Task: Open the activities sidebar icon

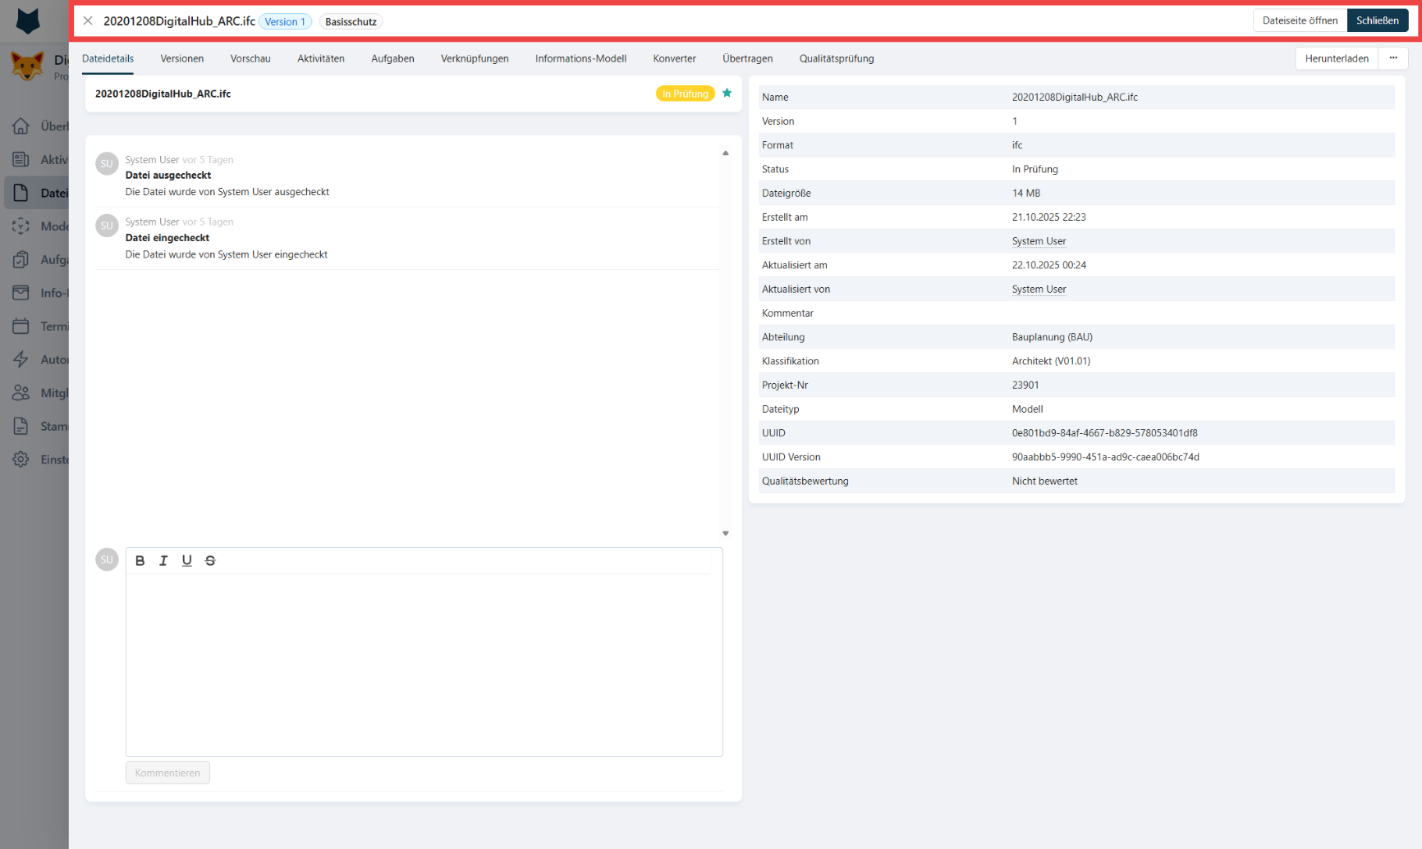Action: [x=21, y=159]
